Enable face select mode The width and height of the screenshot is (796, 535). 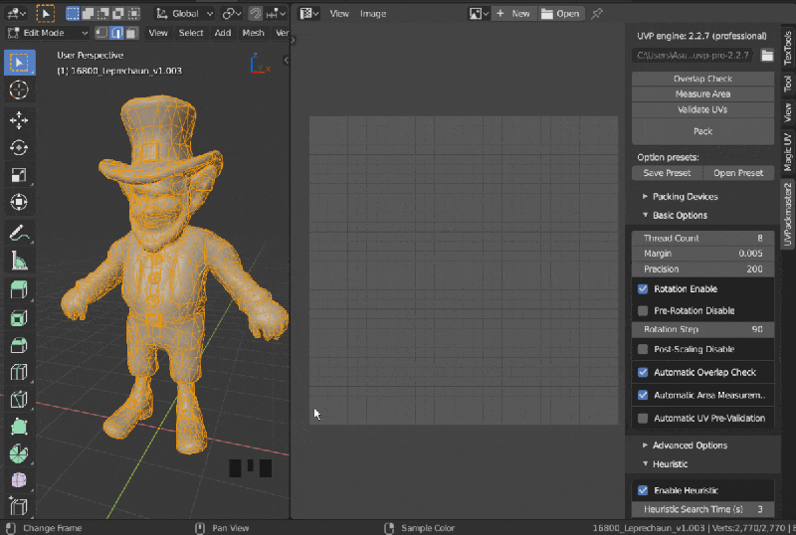tap(132, 33)
